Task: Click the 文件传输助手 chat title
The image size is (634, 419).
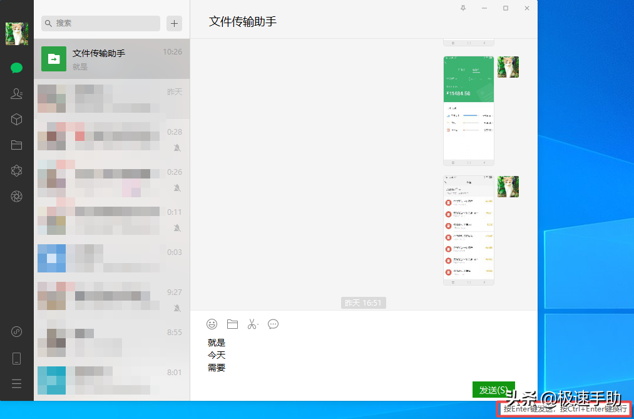Action: [x=243, y=21]
